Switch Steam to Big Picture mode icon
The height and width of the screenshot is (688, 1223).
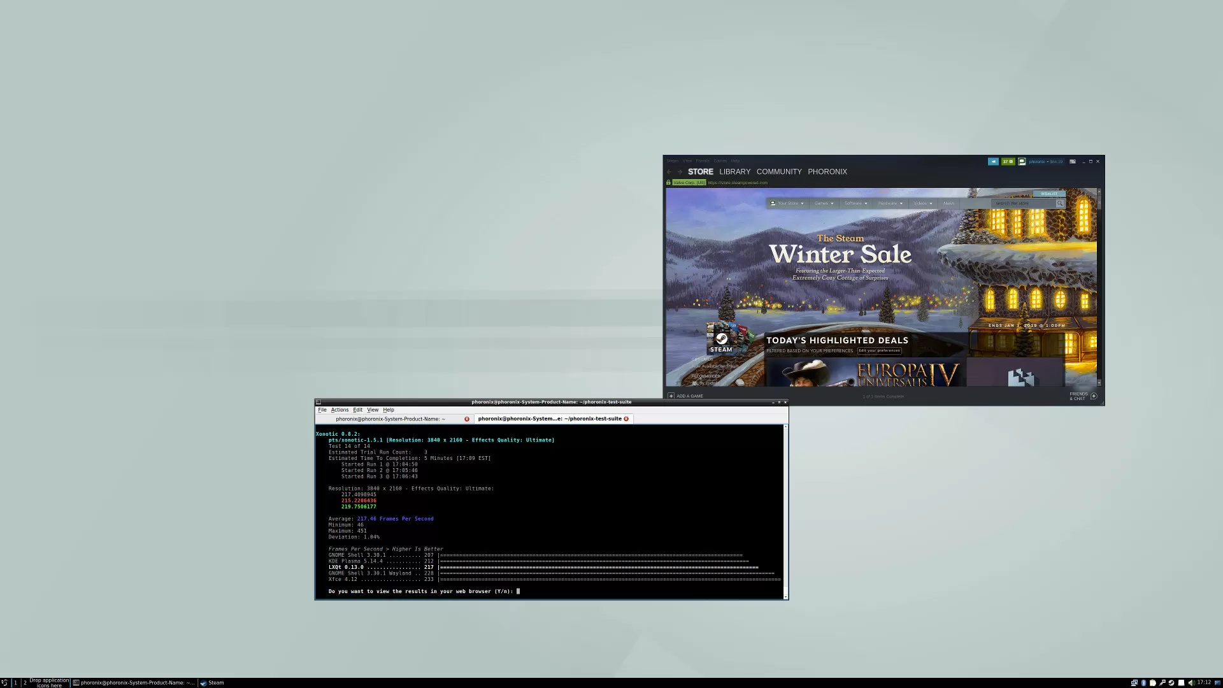pos(1072,162)
